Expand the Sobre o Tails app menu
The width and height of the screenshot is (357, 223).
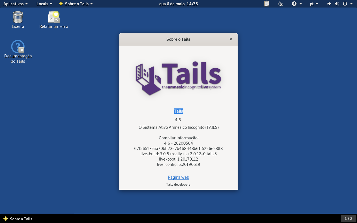click(x=76, y=4)
